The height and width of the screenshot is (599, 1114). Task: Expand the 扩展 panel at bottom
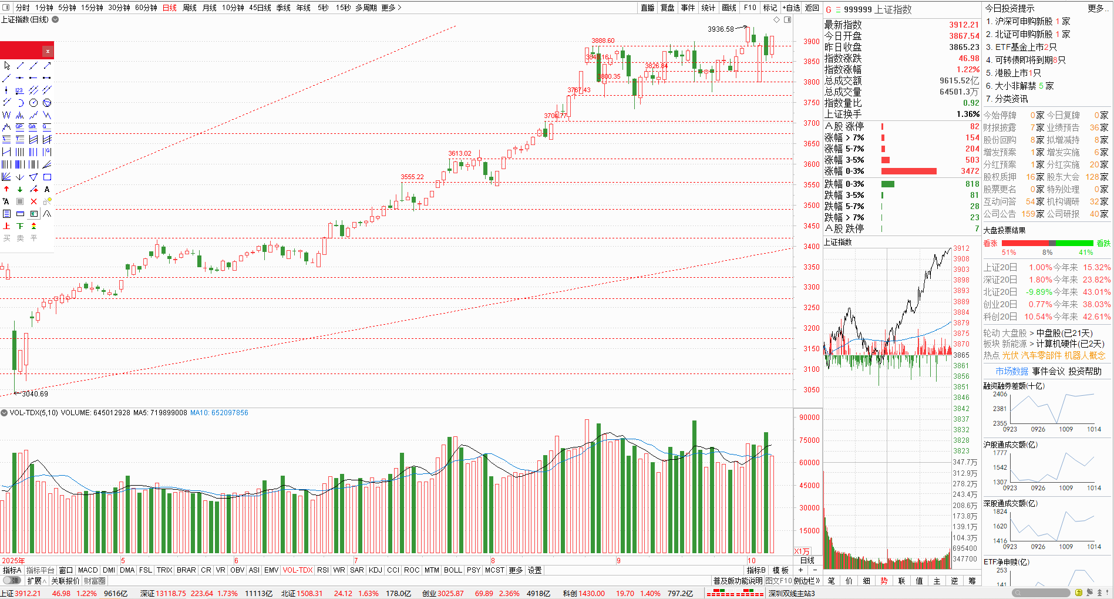[36, 581]
